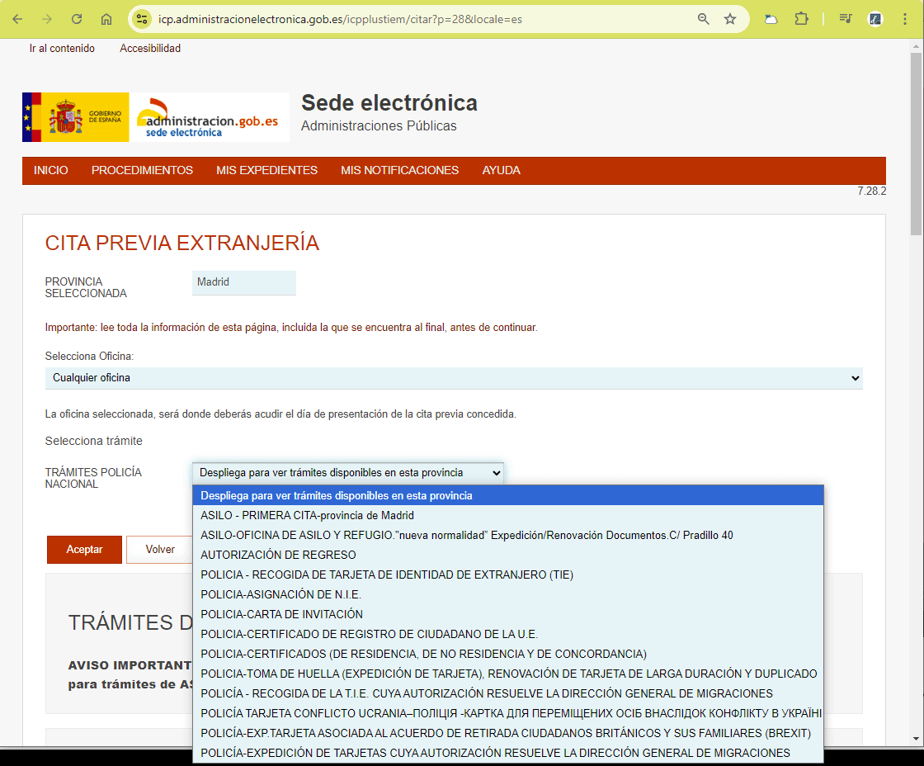This screenshot has width=924, height=766.
Task: Open the browser profile avatar icon
Action: click(x=875, y=19)
